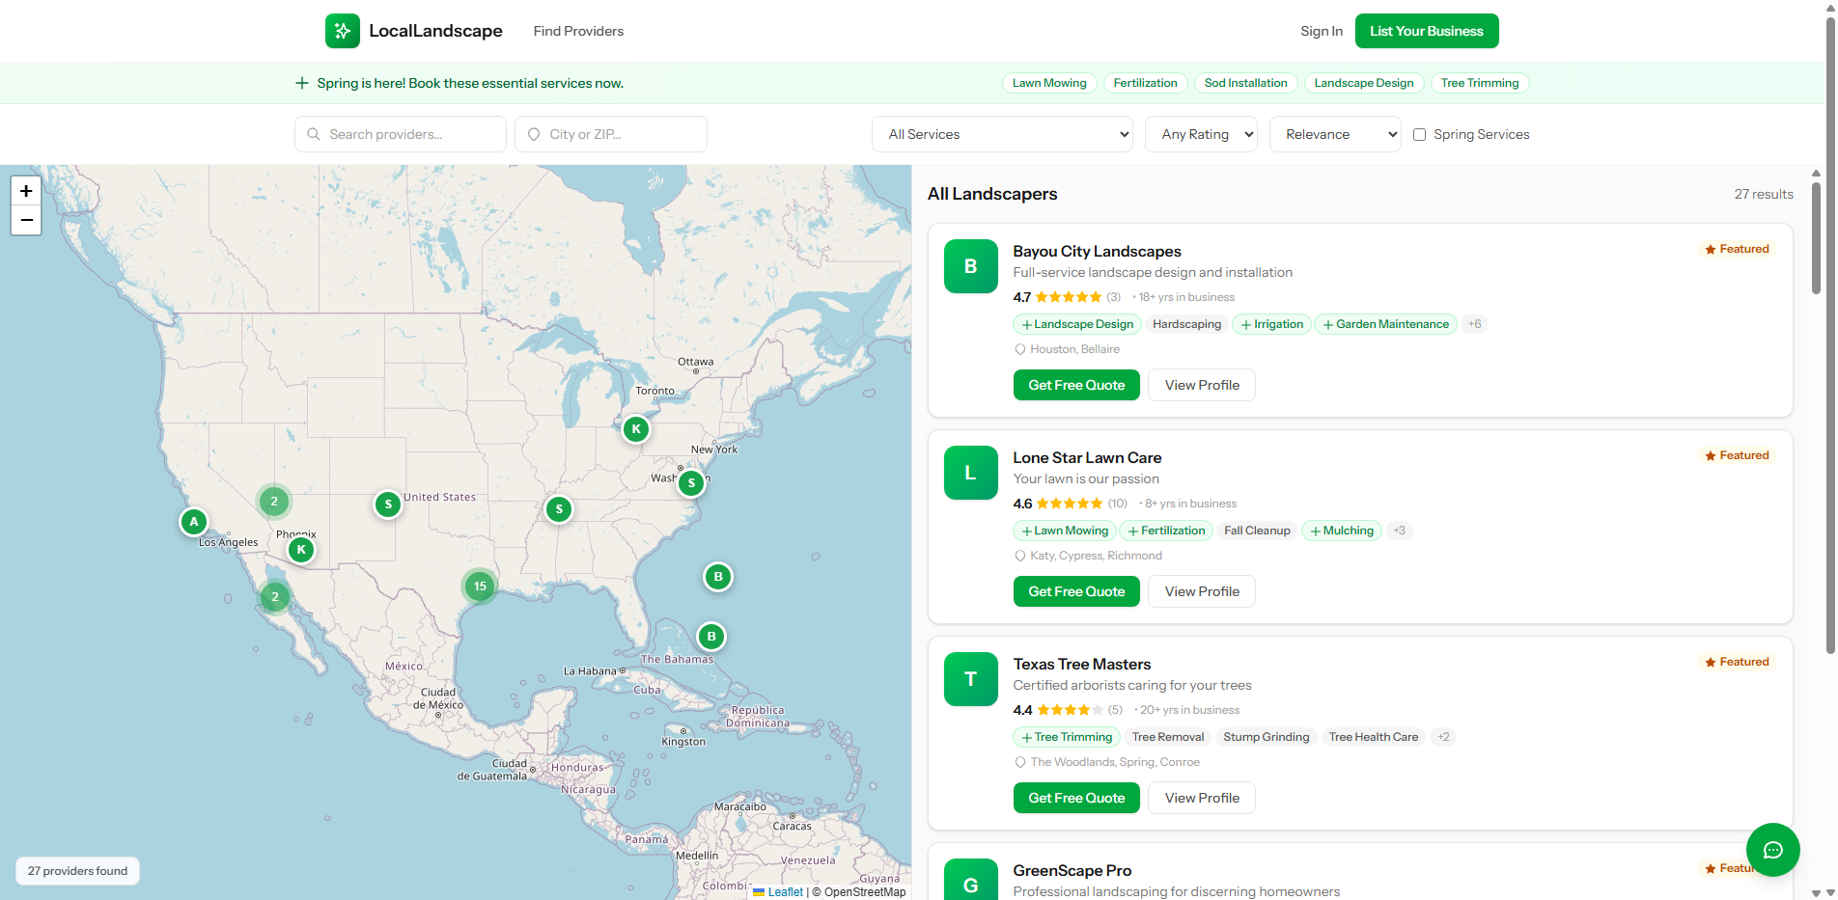The image size is (1838, 900).
Task: View Profile of Bayou City Landscapes
Action: 1202,385
